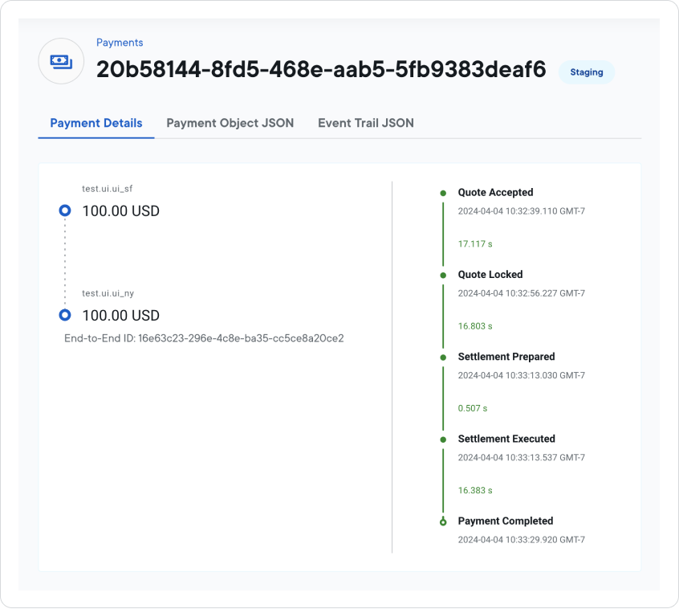Click the Settlement Executed status dot
This screenshot has height=609, width=679.
click(x=443, y=439)
